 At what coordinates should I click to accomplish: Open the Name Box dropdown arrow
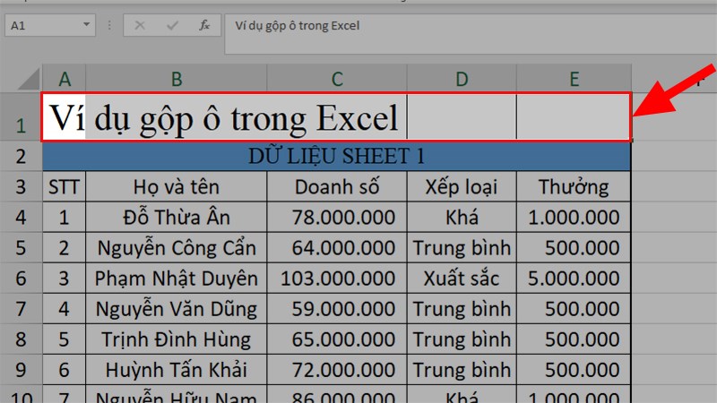(86, 25)
